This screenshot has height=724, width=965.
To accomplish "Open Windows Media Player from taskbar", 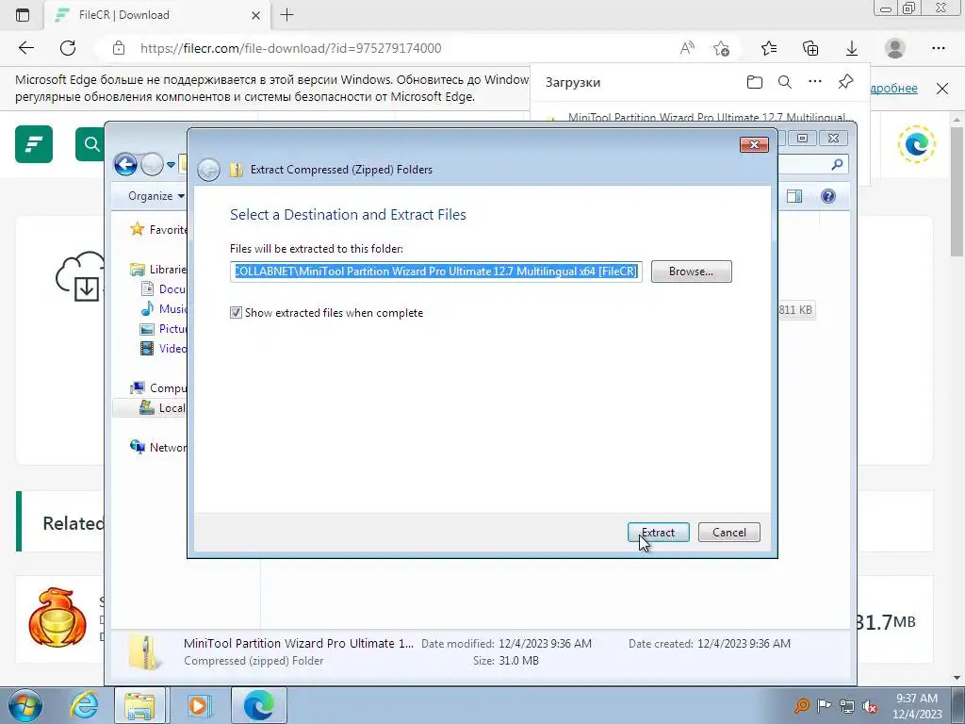I will (199, 705).
